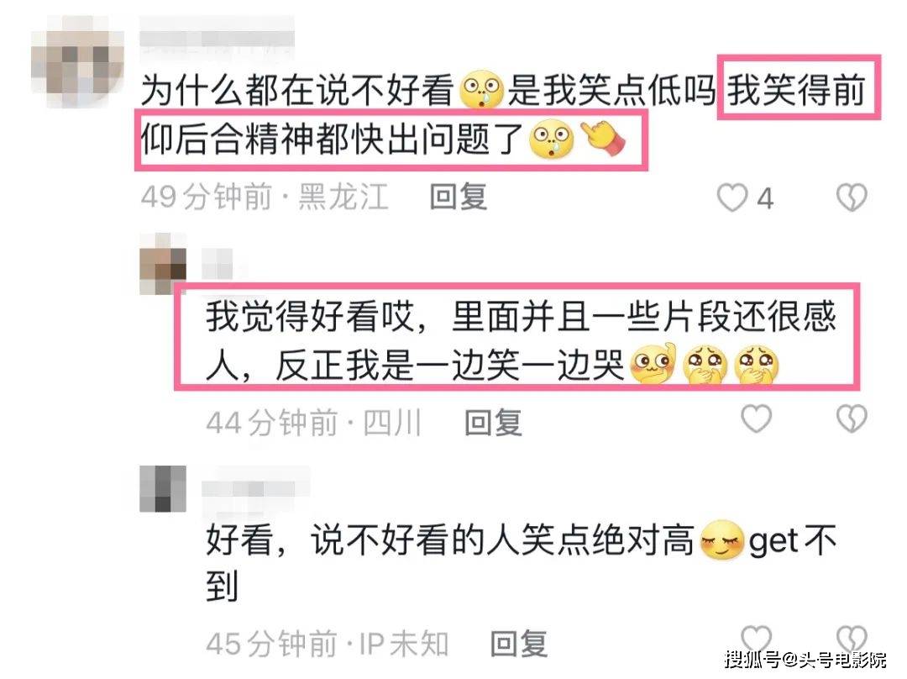The width and height of the screenshot is (907, 679).
Task: Open the blurred avatar of the top commenter
Action: pyautogui.click(x=77, y=61)
